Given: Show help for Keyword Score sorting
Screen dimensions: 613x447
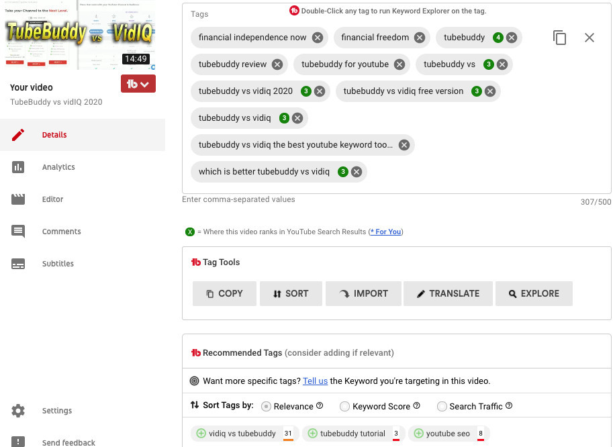Looking at the screenshot, I should 416,405.
